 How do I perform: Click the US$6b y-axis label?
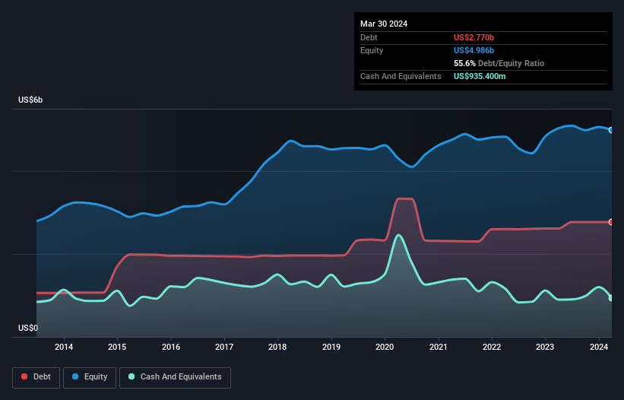tap(30, 100)
